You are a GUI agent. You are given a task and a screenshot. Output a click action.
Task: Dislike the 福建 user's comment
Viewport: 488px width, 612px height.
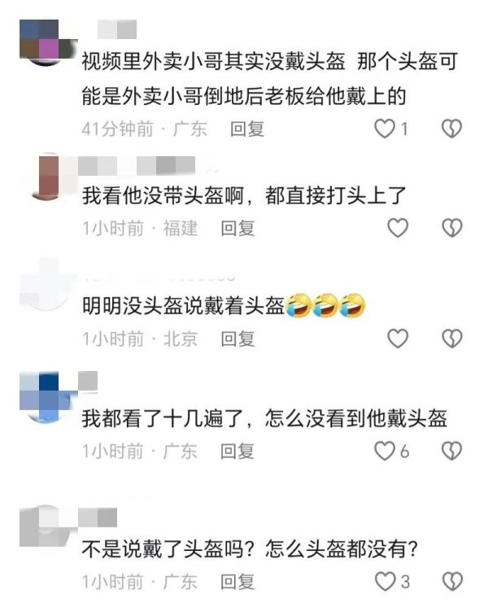click(452, 228)
